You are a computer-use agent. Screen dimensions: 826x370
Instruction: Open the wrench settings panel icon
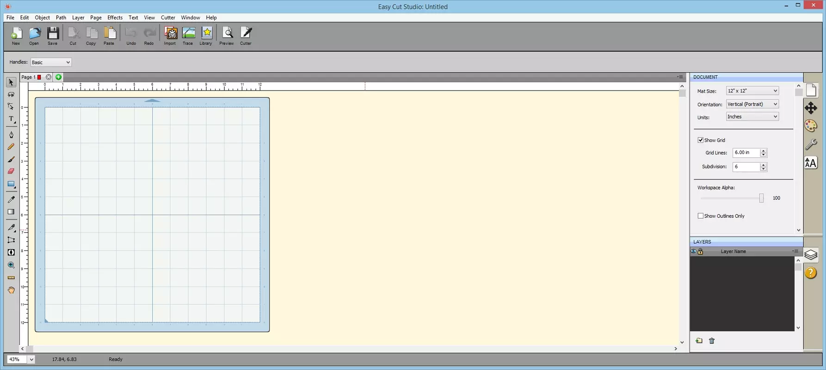click(811, 144)
